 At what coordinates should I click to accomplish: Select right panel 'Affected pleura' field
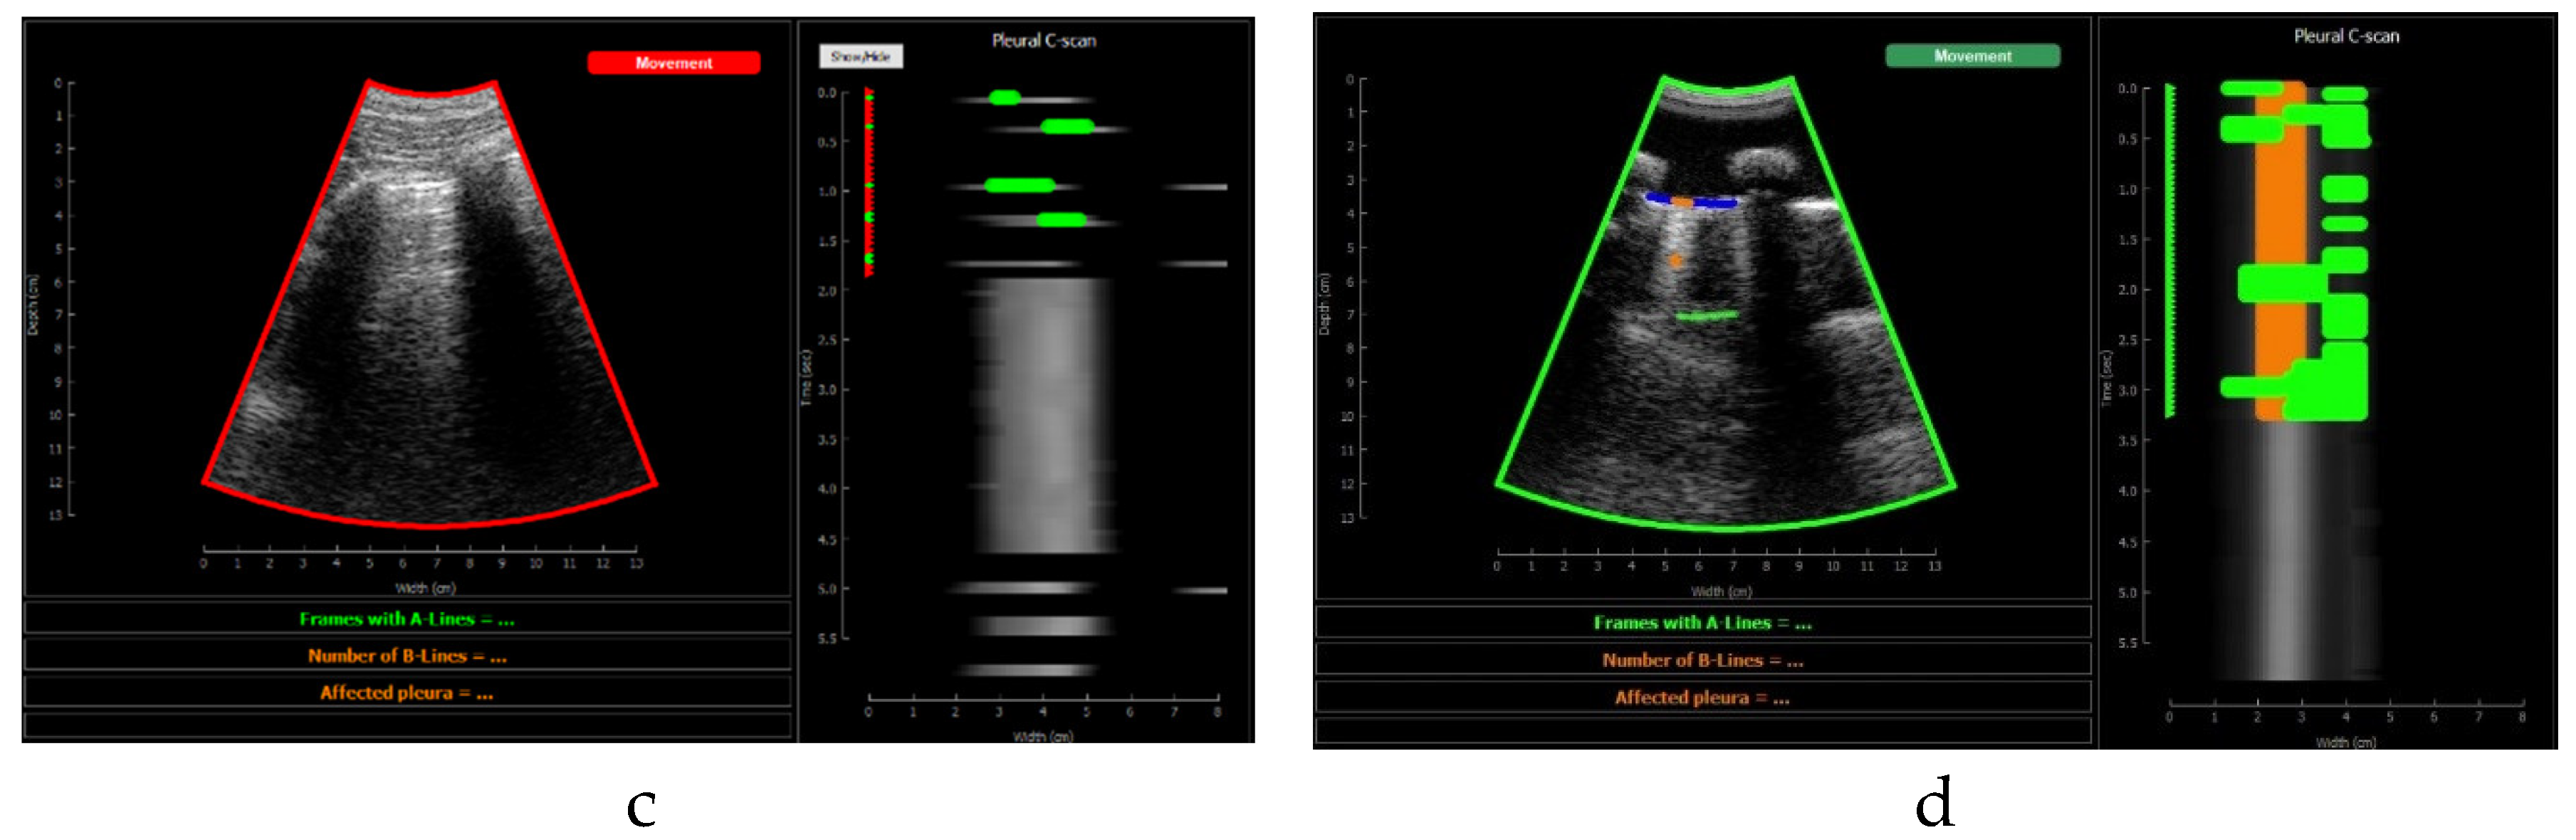1702,698
